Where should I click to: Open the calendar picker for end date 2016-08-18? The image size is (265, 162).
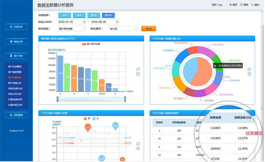117,22
